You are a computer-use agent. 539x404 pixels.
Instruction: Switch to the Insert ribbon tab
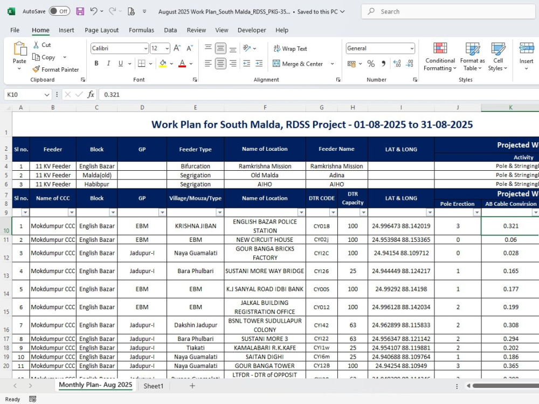point(66,30)
